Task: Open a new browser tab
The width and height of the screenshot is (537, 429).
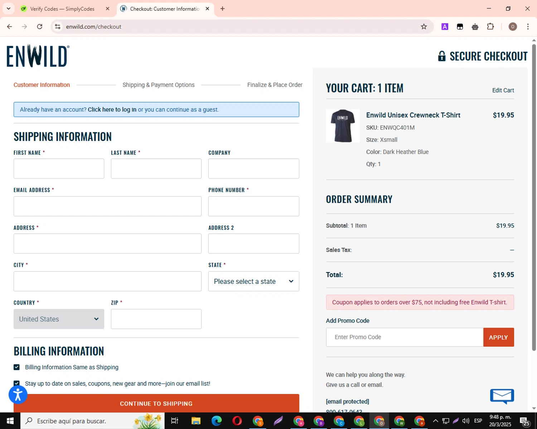Action: point(222,9)
